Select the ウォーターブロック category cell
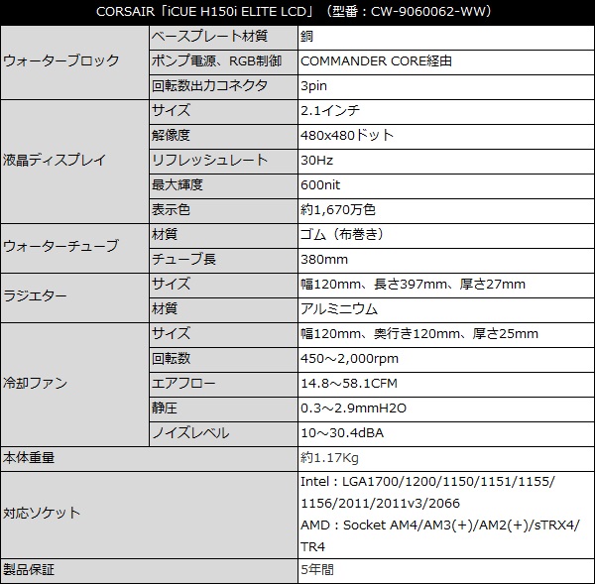The image size is (595, 584). click(x=75, y=62)
